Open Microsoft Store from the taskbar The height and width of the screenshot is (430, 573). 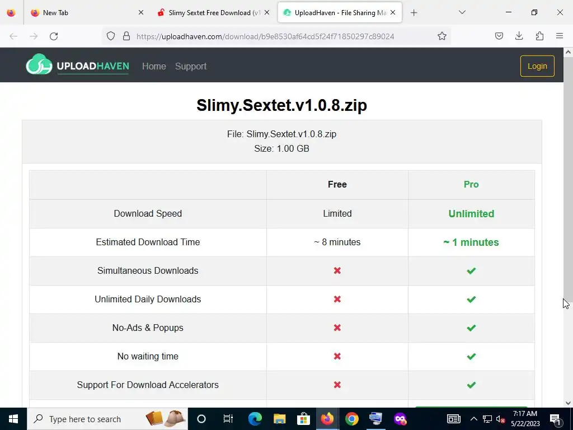tap(303, 419)
